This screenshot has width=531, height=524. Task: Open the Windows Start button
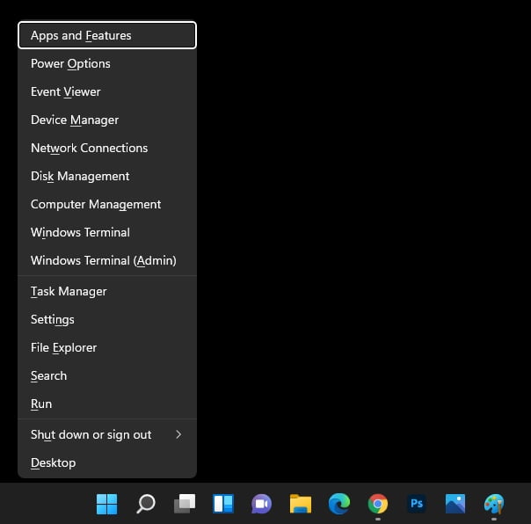[106, 504]
